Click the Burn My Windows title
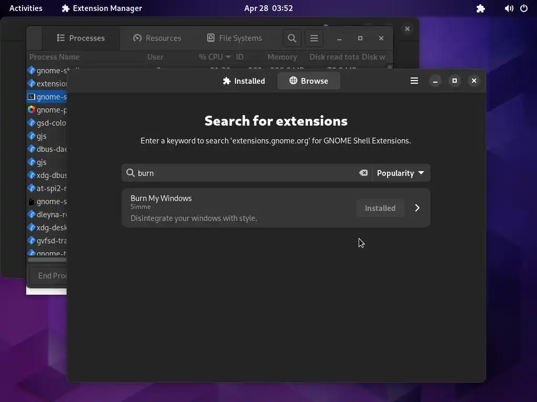This screenshot has height=402, width=537. (x=161, y=198)
